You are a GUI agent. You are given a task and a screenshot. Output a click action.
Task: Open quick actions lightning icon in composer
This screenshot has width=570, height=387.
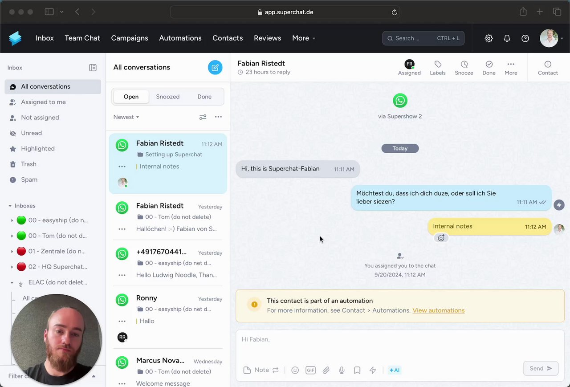tap(373, 370)
